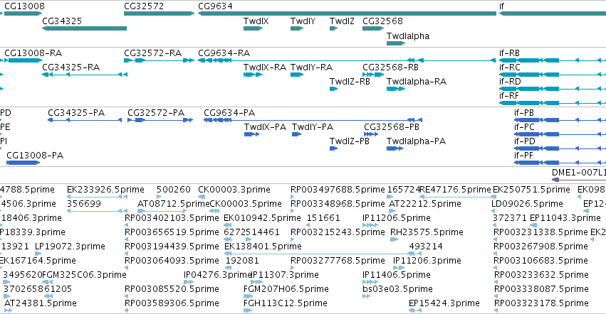The height and width of the screenshot is (314, 606).
Task: Open transcript TwdlZ-RB
Action: coord(333,89)
